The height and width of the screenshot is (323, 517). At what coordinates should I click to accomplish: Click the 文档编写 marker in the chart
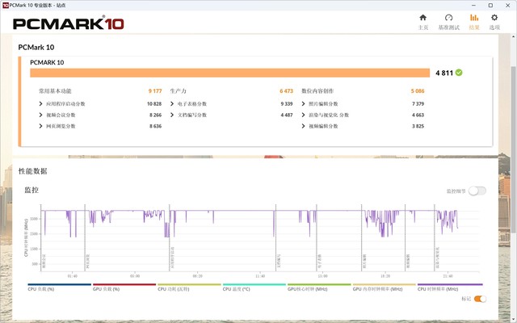pos(279,261)
